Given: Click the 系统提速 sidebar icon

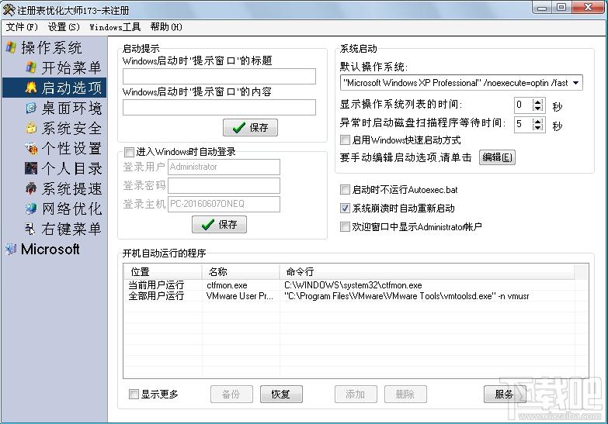Looking at the screenshot, I should [x=31, y=188].
